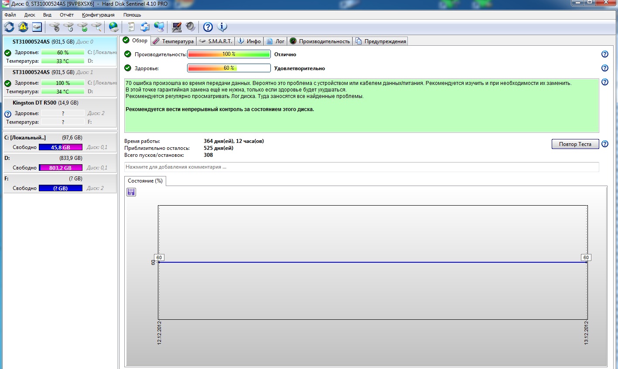Click the disk test with stethoscope icon
The height and width of the screenshot is (369, 618).
[55, 27]
